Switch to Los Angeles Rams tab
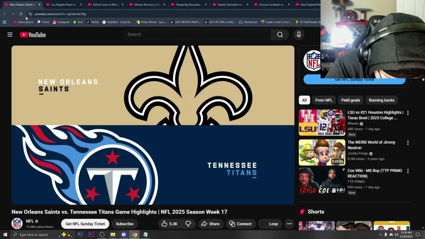 [x=63, y=5]
